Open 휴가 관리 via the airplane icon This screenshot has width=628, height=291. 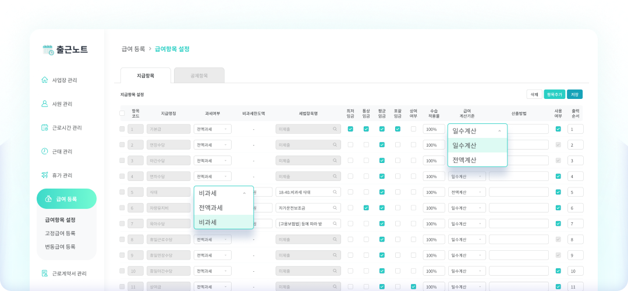(45, 175)
